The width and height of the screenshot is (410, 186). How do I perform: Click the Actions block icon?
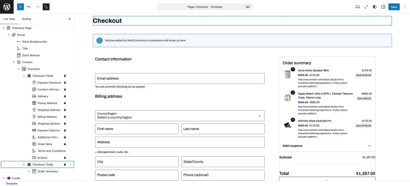click(x=34, y=158)
